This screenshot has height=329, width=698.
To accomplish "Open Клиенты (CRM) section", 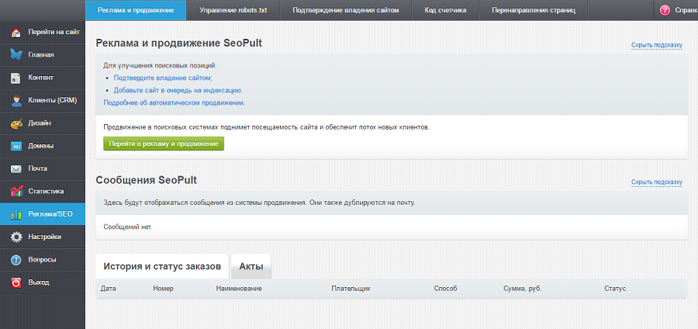I will [53, 100].
